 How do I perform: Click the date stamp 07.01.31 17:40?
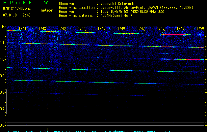coord(17,15)
